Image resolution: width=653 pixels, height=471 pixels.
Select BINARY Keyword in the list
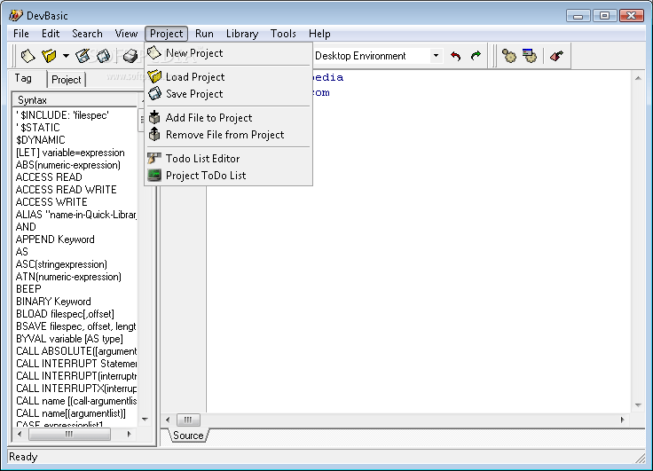[53, 302]
